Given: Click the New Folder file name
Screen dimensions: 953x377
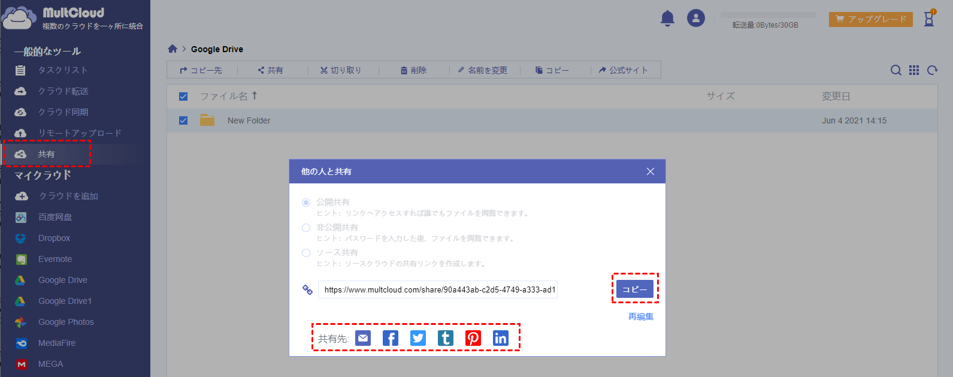Looking at the screenshot, I should [x=249, y=120].
